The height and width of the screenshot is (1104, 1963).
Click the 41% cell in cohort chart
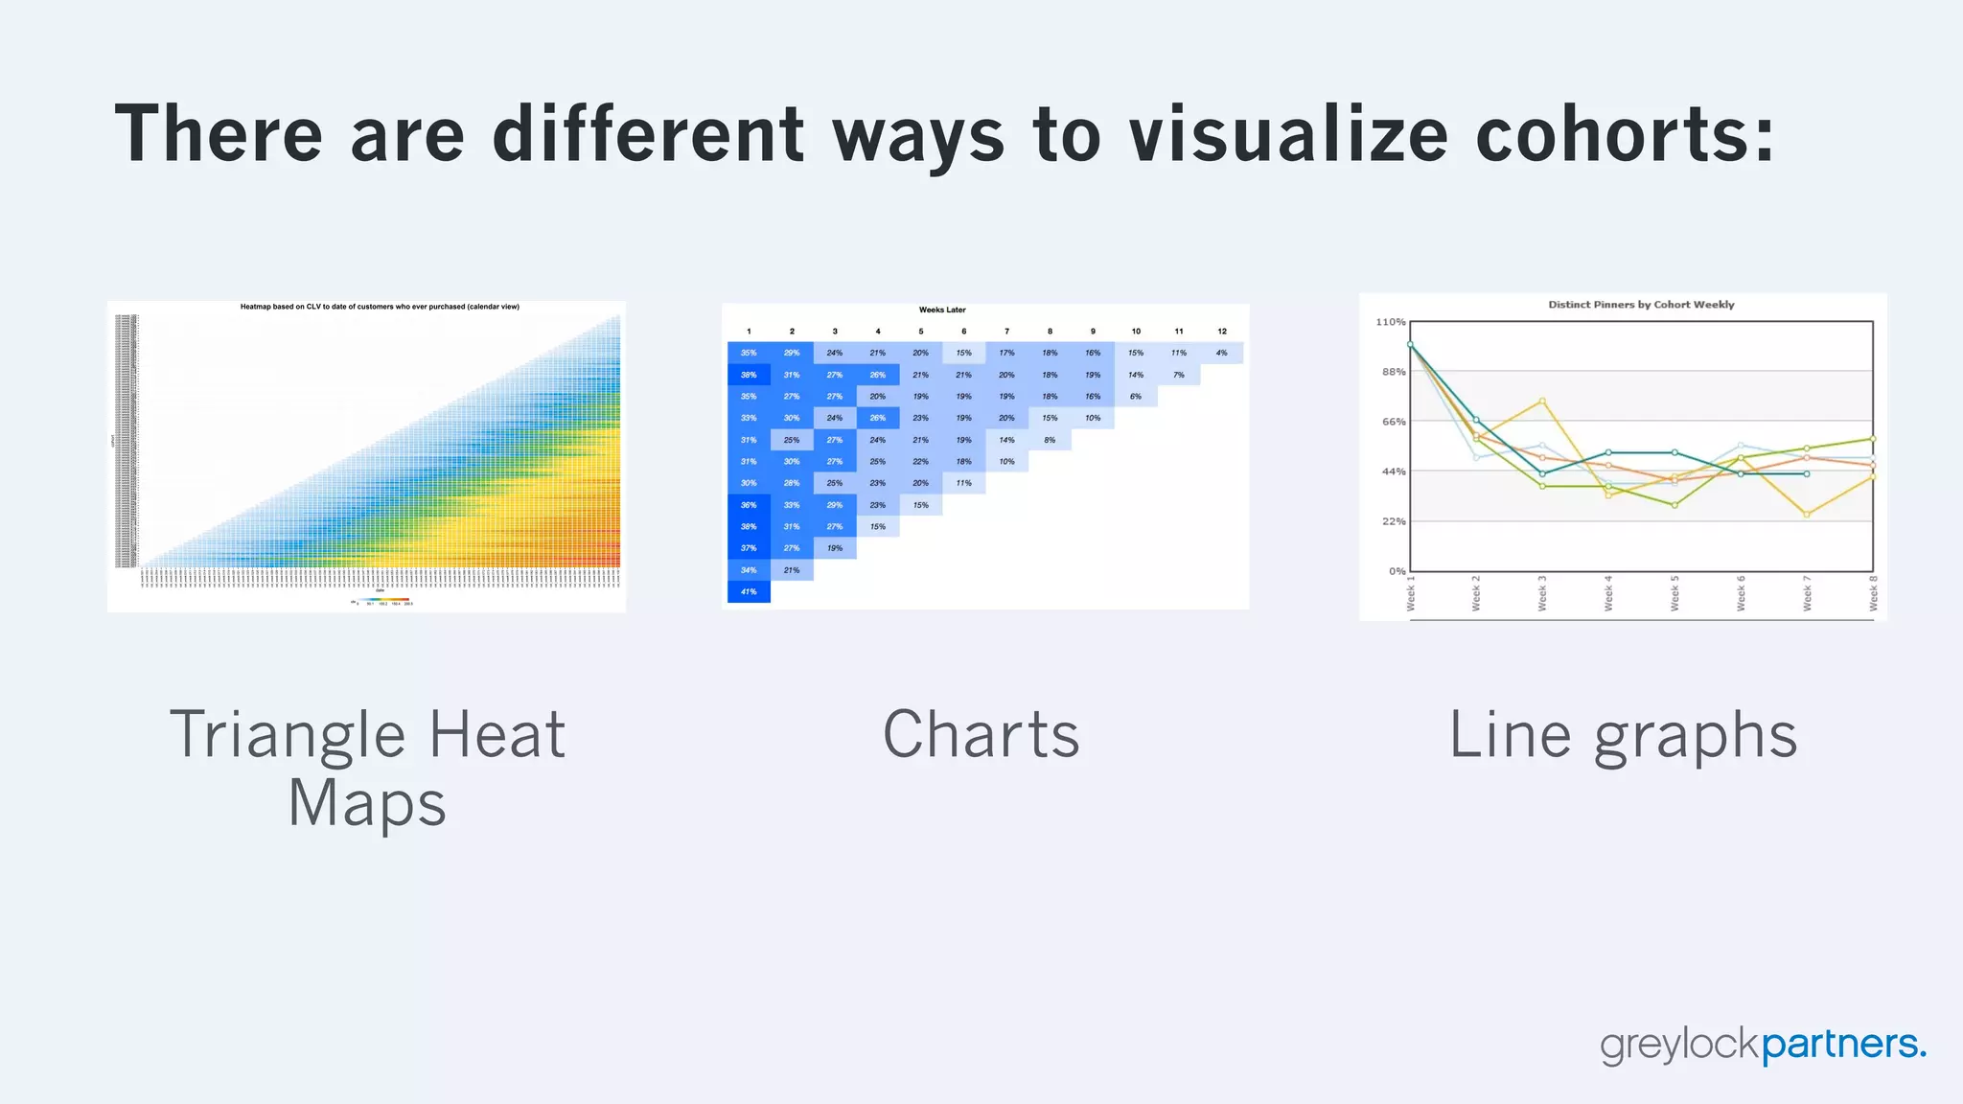[x=749, y=592]
